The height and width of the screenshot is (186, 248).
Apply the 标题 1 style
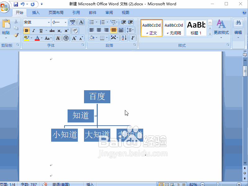[x=196, y=28]
